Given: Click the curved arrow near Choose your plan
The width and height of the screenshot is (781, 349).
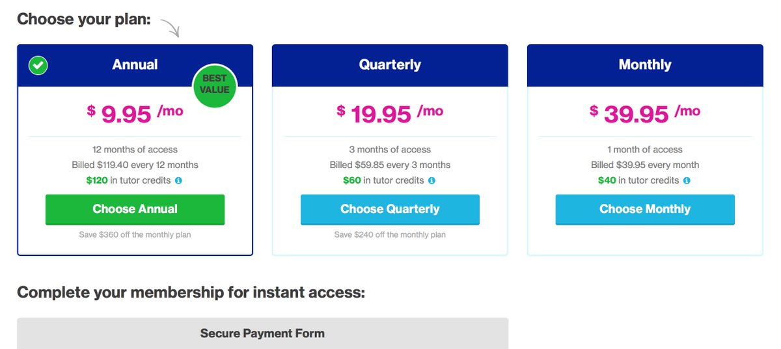Looking at the screenshot, I should pyautogui.click(x=170, y=27).
